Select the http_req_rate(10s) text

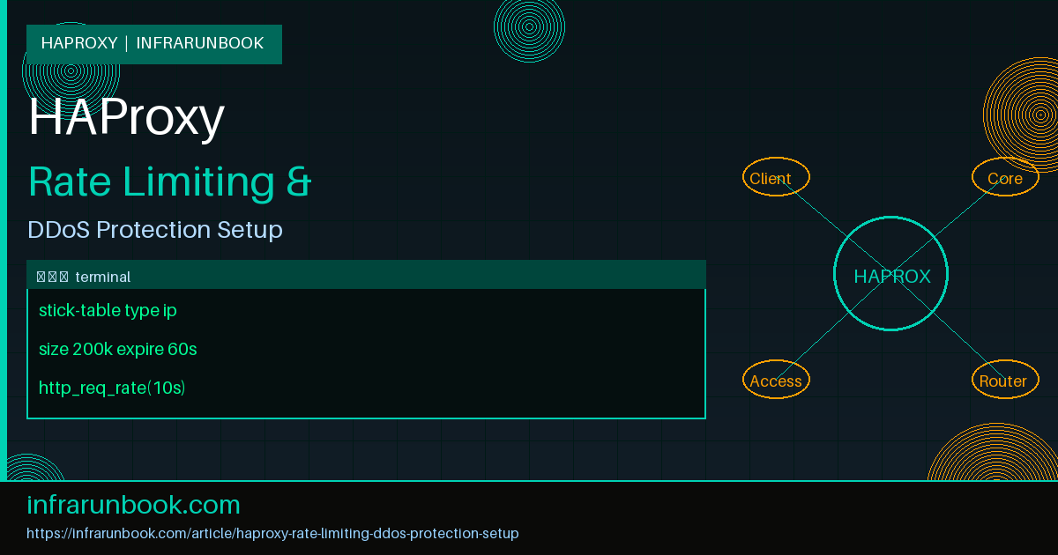112,388
